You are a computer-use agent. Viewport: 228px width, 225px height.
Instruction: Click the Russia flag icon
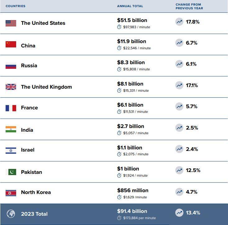[x=11, y=66]
